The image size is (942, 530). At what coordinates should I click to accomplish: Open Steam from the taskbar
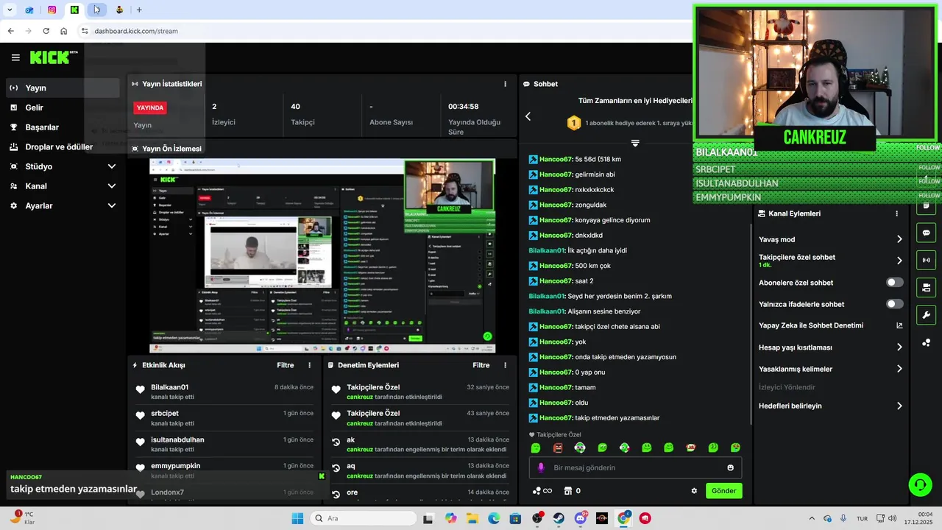559,518
